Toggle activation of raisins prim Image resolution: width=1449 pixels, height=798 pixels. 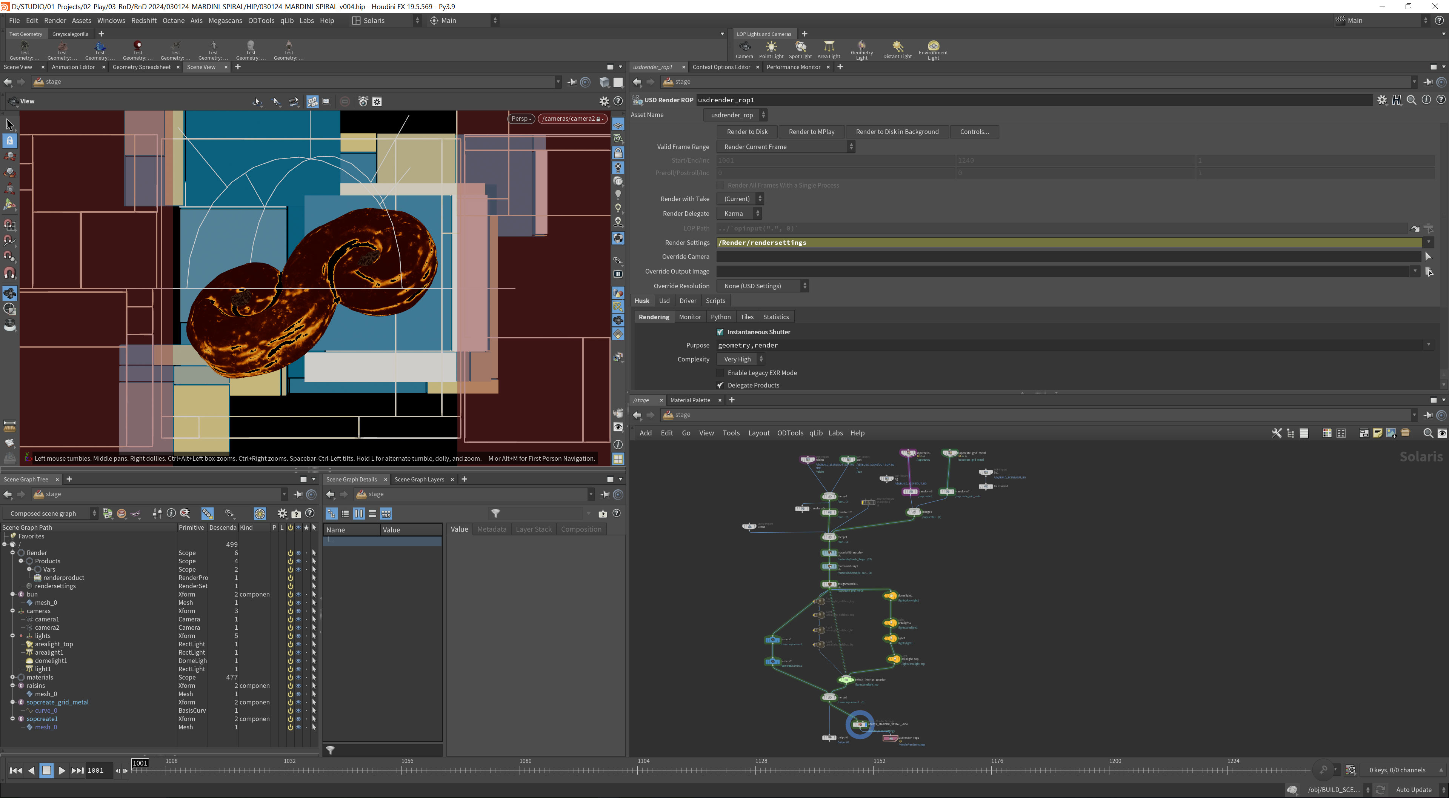[290, 686]
